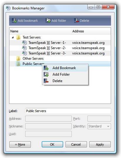Choose Add Folder from the context menu
121x158 pixels.
65,74
